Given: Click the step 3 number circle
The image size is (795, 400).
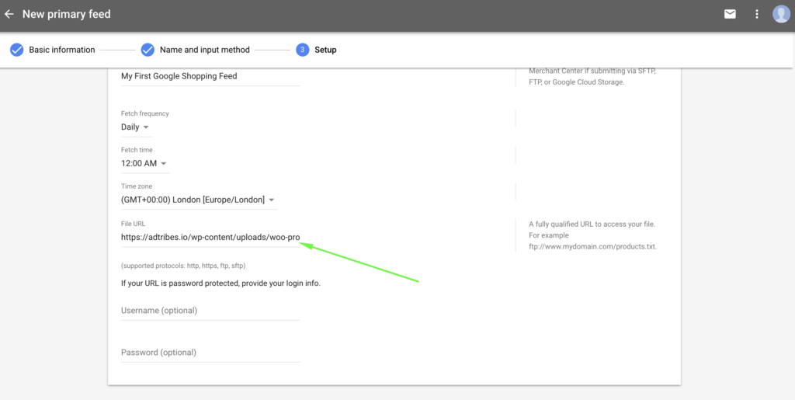Looking at the screenshot, I should (x=302, y=50).
